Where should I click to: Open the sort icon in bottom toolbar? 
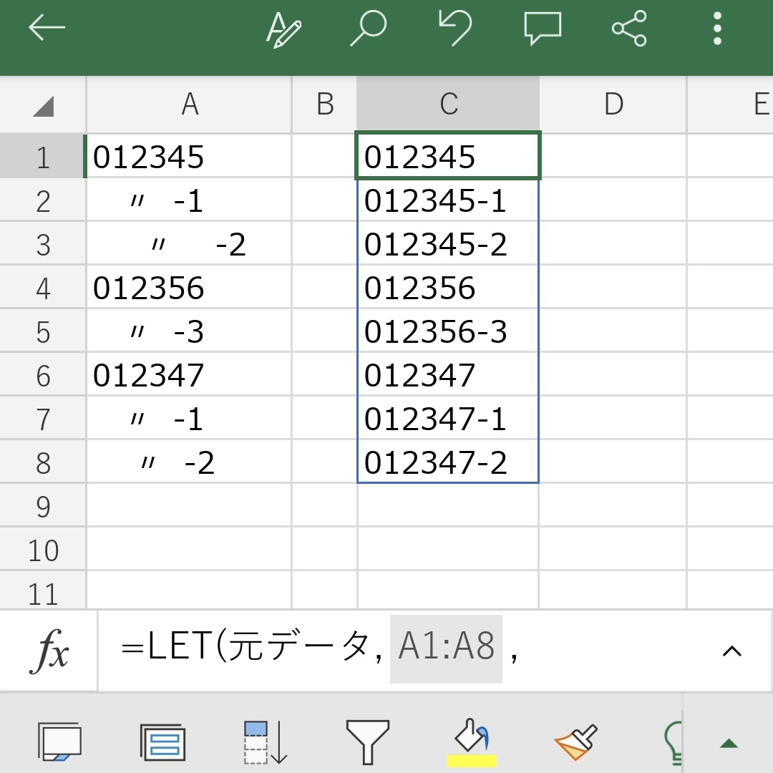[266, 742]
